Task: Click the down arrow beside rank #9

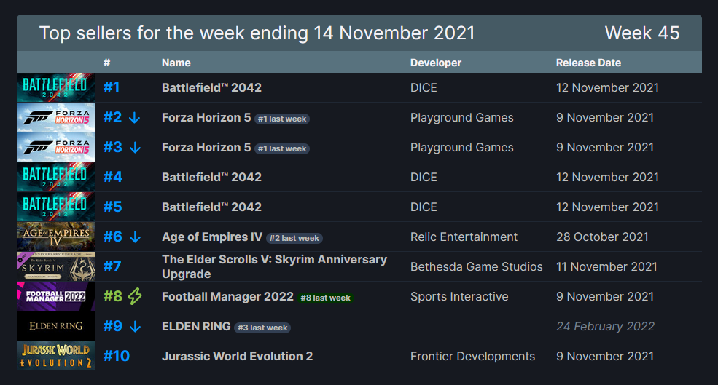Action: point(135,327)
